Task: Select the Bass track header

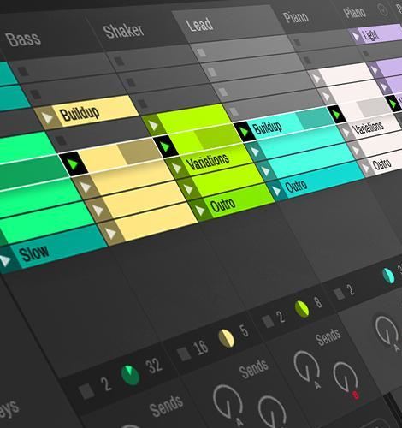Action: coord(23,39)
